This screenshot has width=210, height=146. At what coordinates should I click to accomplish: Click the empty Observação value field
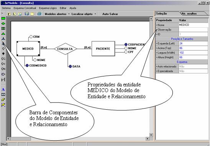193,29
